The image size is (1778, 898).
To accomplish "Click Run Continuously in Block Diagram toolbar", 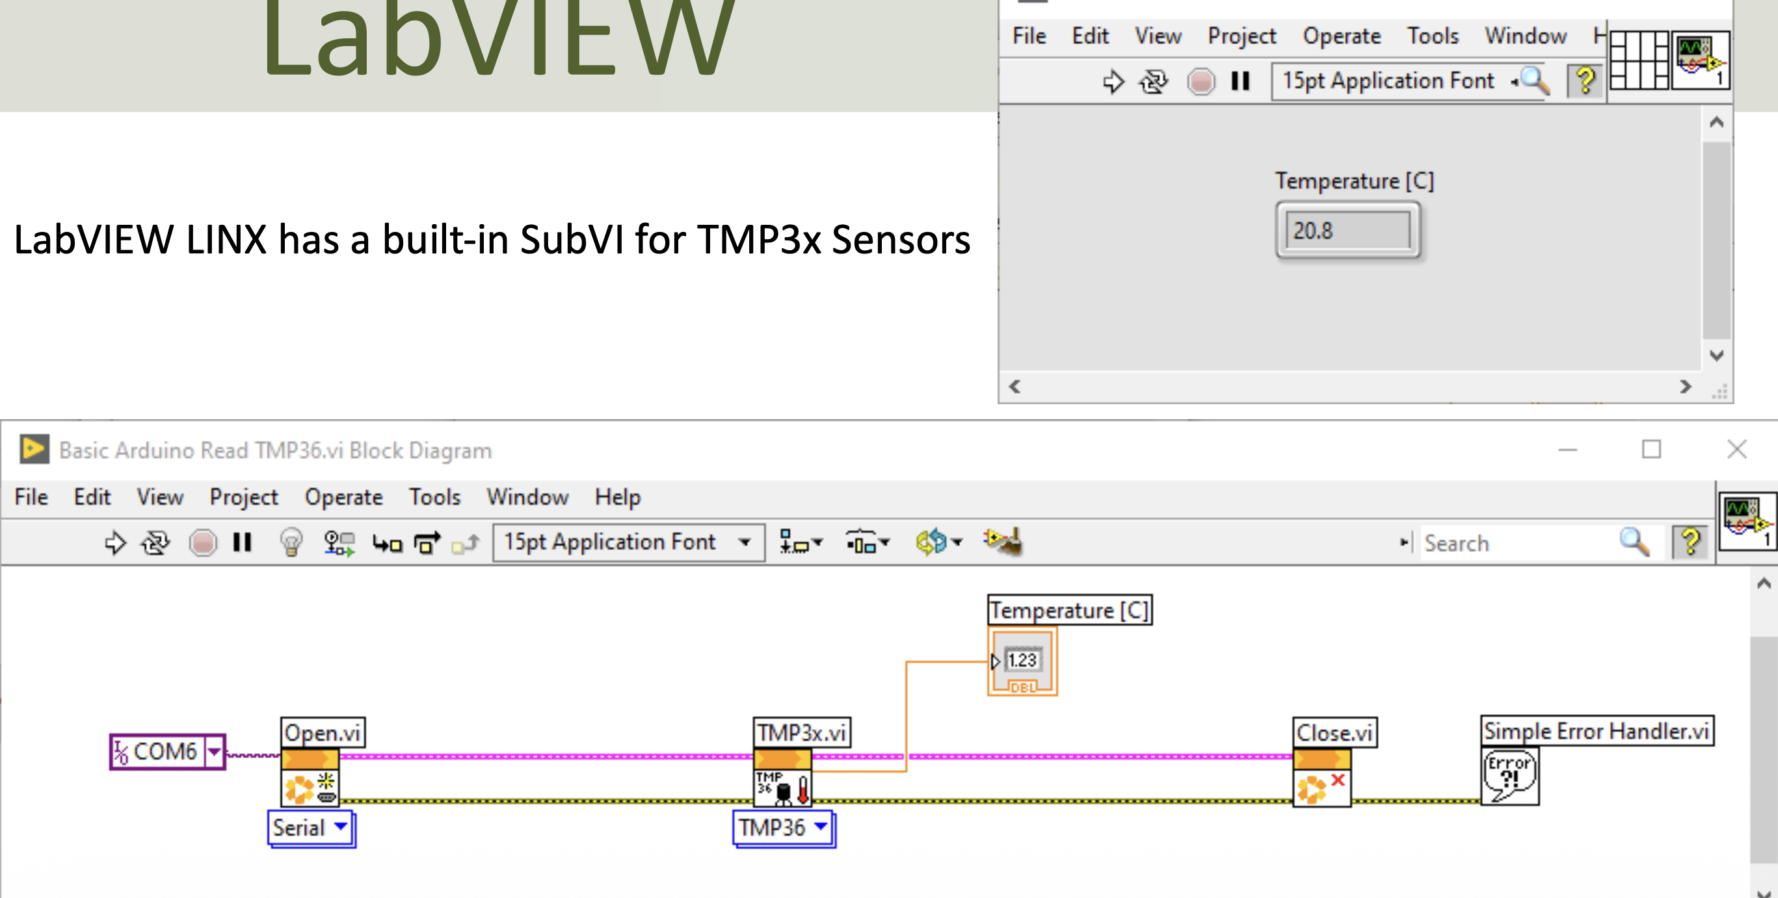I will [x=155, y=543].
